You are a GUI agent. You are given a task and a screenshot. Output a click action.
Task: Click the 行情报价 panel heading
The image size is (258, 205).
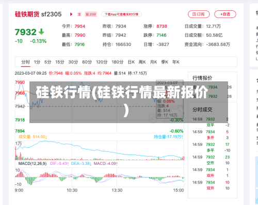click(x=202, y=78)
